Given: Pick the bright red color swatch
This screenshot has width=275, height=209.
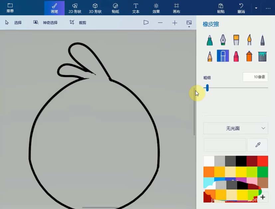Looking at the screenshot, I should 263,161.
